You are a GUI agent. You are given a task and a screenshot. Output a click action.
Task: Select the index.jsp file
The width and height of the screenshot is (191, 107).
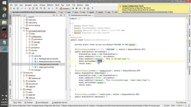tap(32, 98)
